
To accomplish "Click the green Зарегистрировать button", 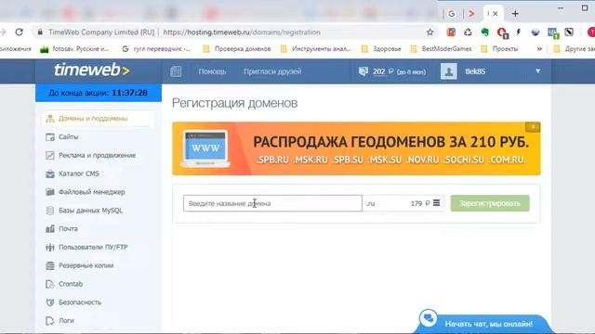I will coord(490,203).
